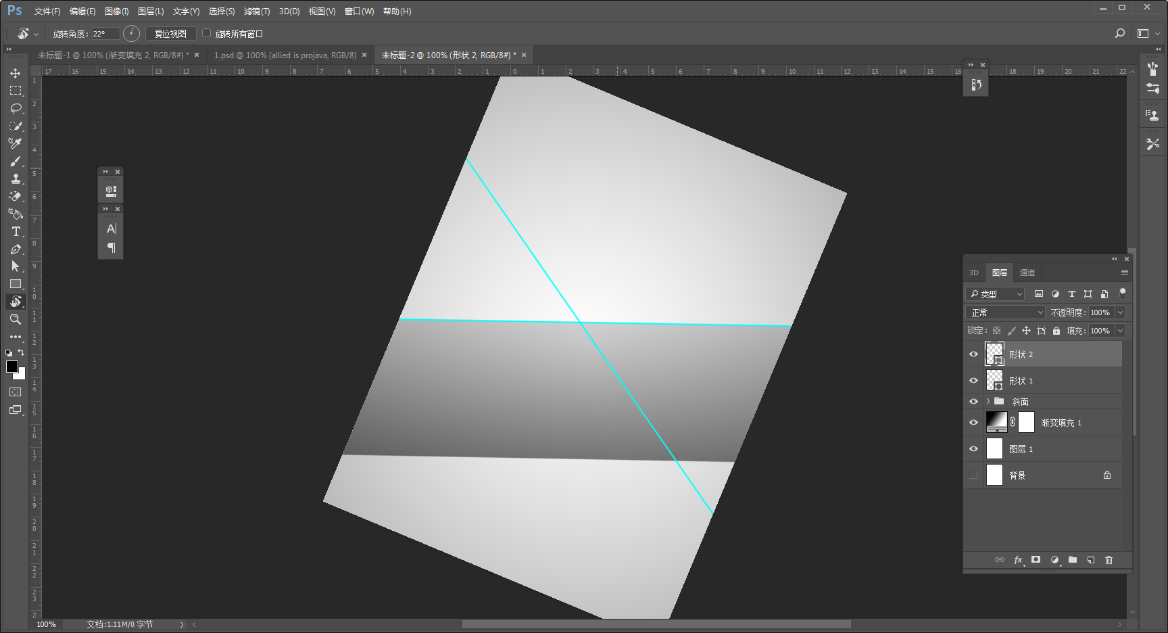Open the Edit Toolbar ellipsis menu
1168x633 pixels.
coord(15,337)
